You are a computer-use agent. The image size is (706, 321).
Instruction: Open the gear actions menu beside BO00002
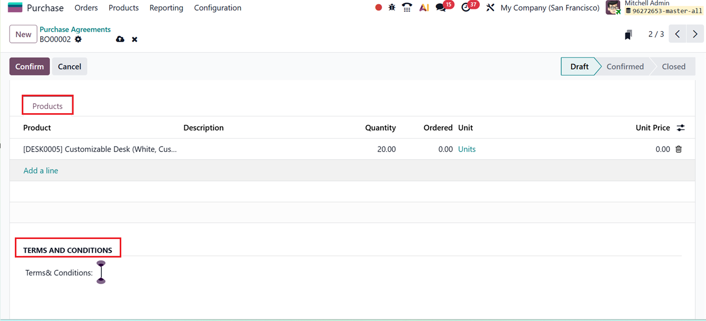click(78, 39)
